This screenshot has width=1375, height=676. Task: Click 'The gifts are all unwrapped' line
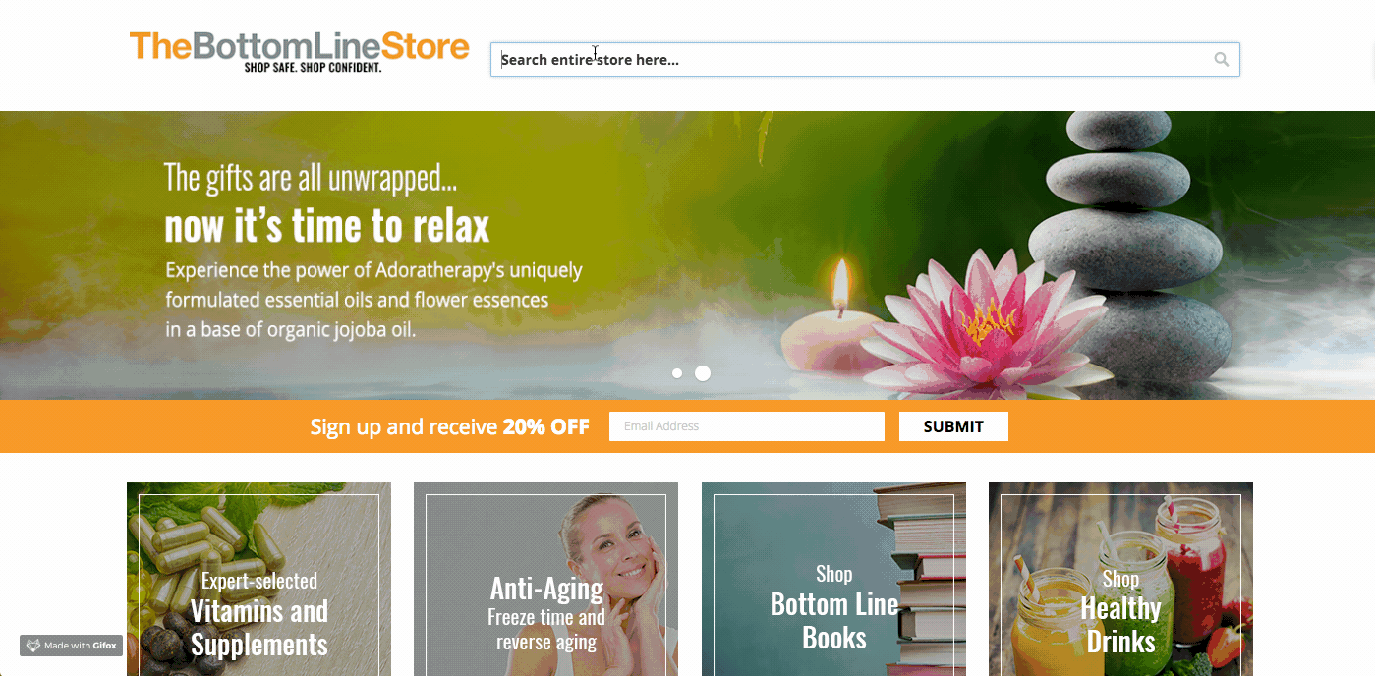coord(311,178)
